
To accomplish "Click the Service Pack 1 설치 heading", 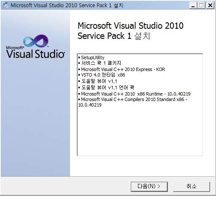I will click(130, 31).
